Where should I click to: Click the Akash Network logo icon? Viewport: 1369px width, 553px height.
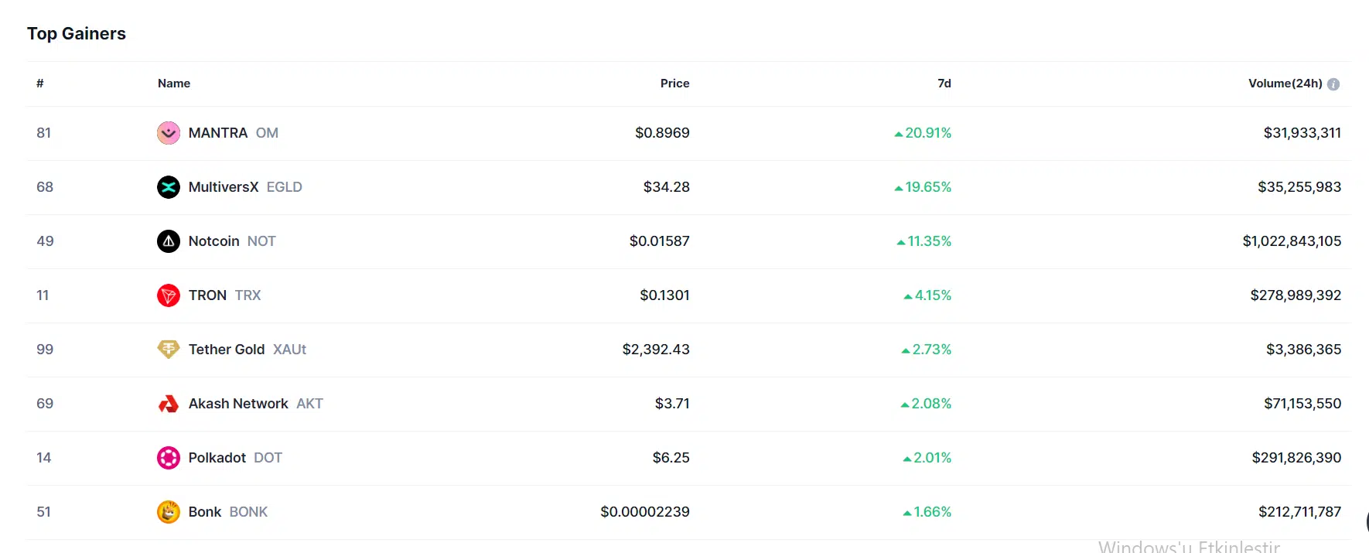(x=169, y=404)
